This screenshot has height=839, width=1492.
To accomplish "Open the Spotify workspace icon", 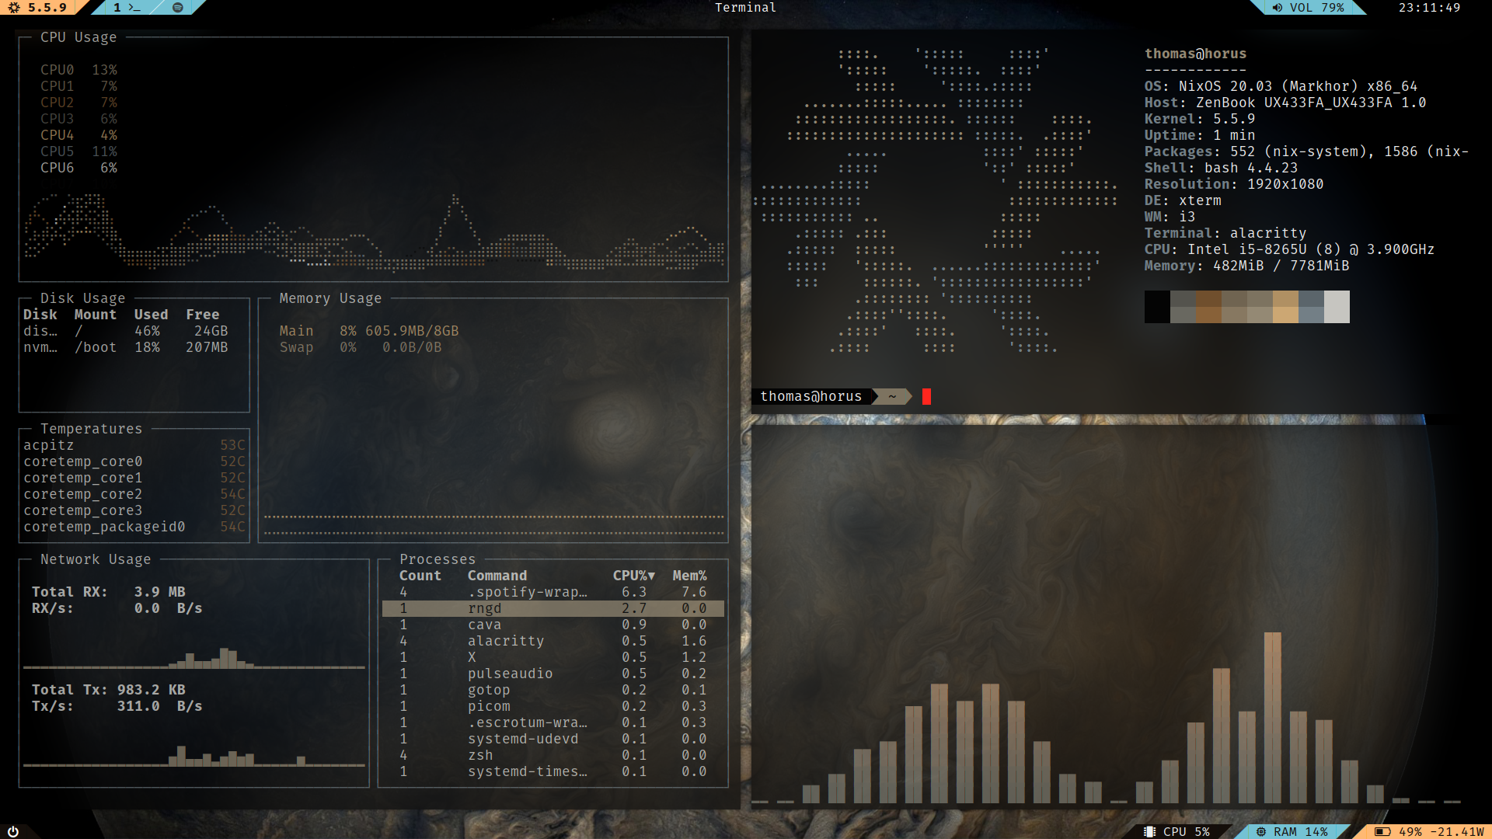I will [x=177, y=8].
